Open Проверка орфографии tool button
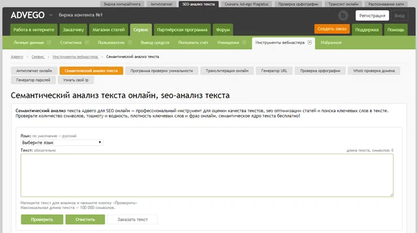Image resolution: width=418 pixels, height=233 pixels. [x=320, y=71]
